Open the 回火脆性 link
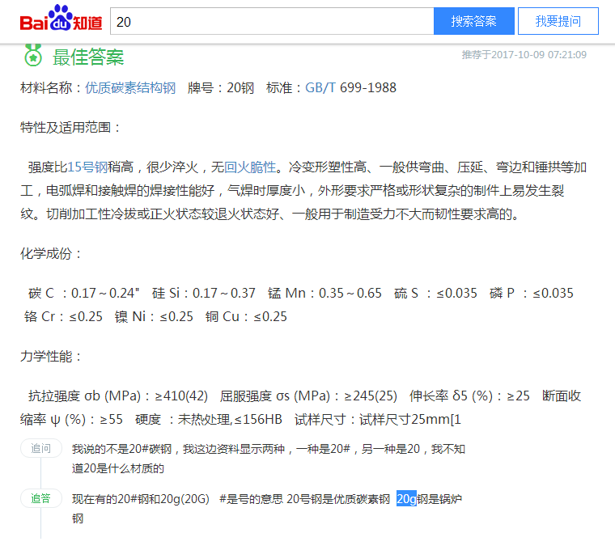The height and width of the screenshot is (550, 615). [x=250, y=167]
